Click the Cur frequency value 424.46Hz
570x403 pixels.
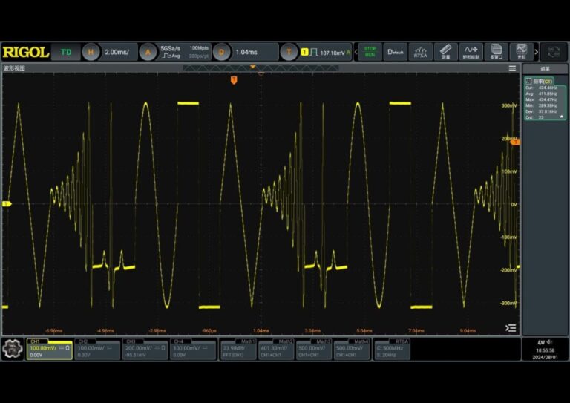(548, 88)
